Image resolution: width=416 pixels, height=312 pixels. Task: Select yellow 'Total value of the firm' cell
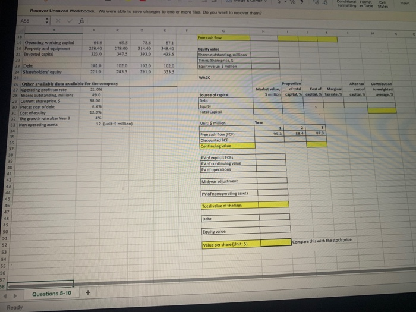click(230, 206)
